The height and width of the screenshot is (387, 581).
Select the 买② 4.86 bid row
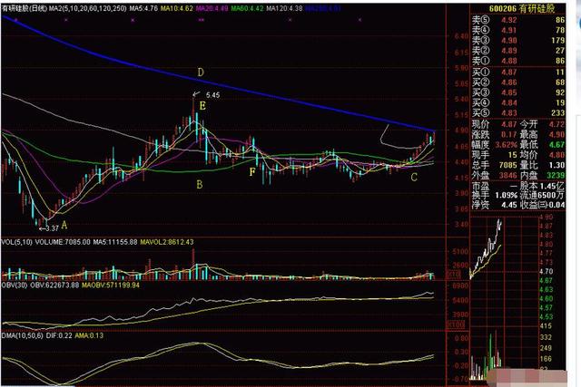[x=518, y=82]
